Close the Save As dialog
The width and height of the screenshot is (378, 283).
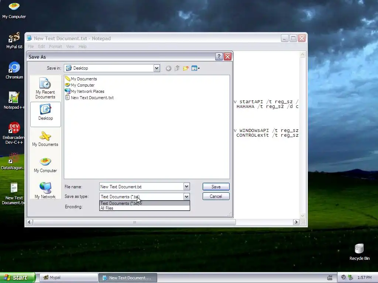point(227,56)
